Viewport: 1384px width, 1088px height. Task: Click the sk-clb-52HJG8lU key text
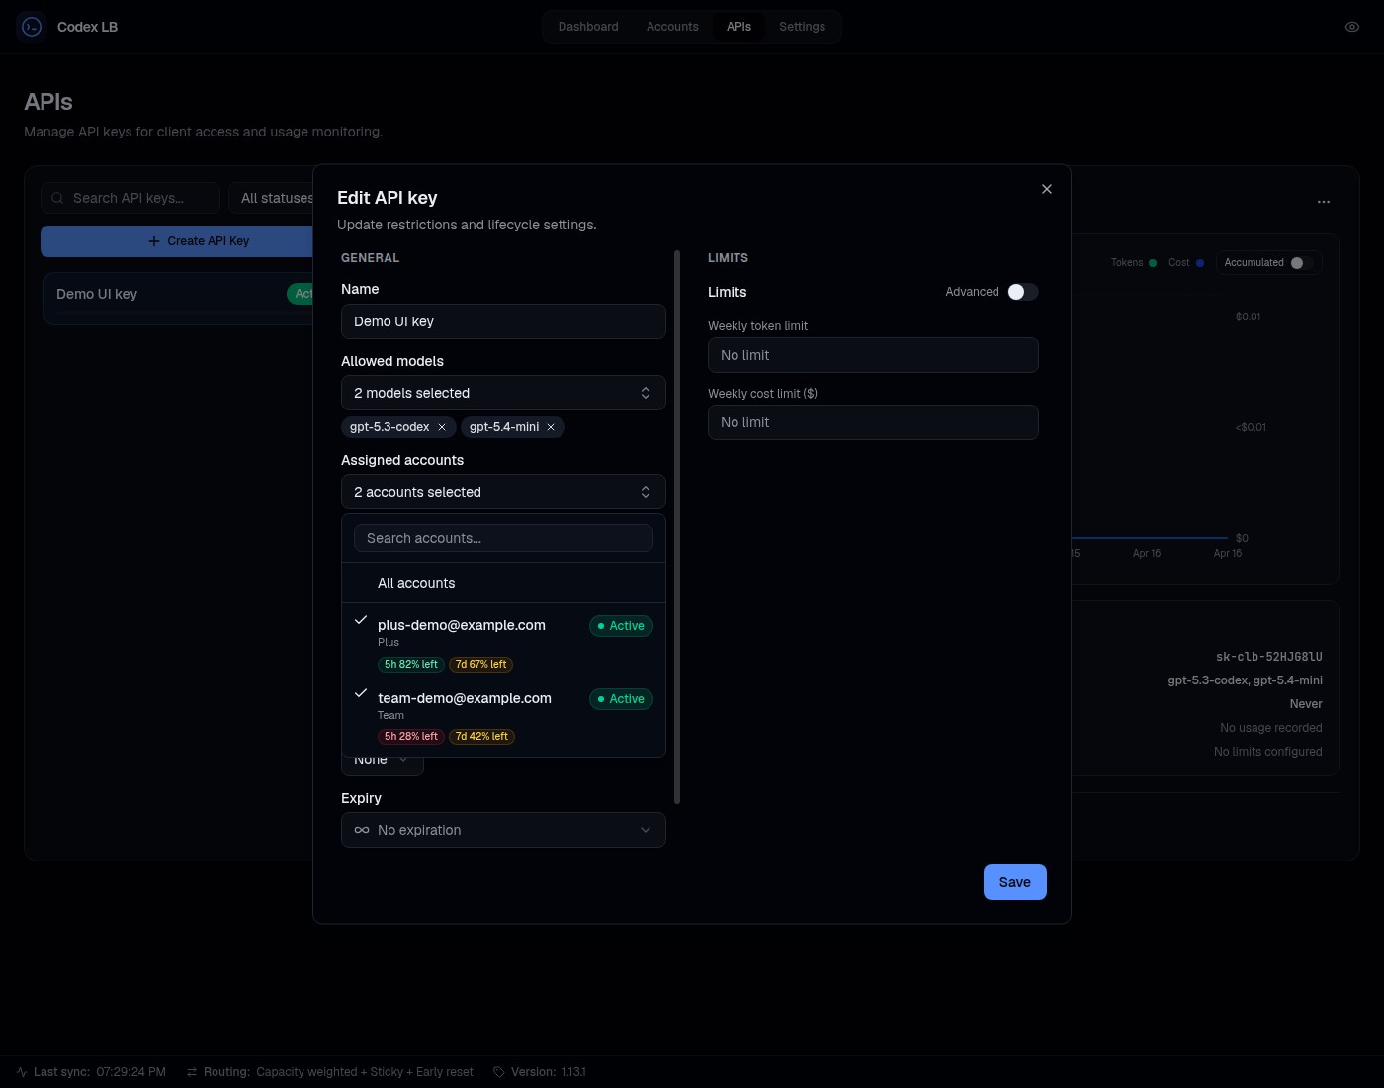[1269, 657]
